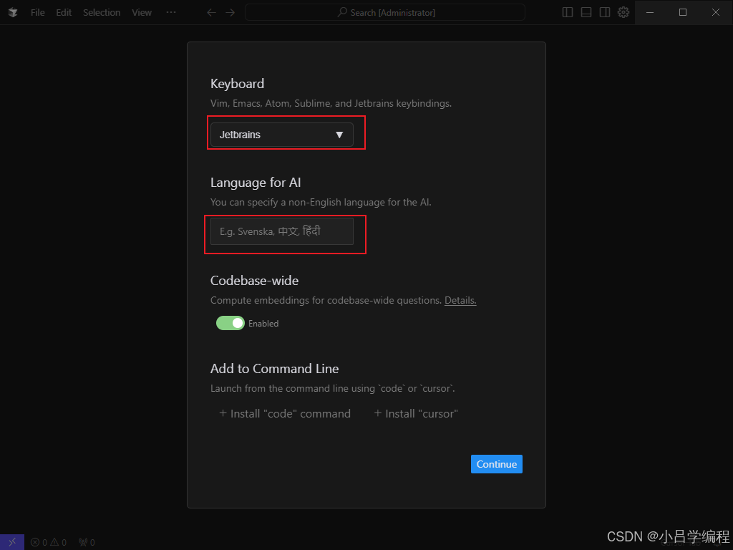733x550 pixels.
Task: Install the "code" command
Action: point(284,413)
